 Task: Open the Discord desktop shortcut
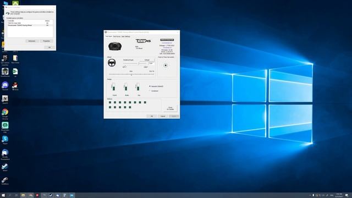coord(5,85)
